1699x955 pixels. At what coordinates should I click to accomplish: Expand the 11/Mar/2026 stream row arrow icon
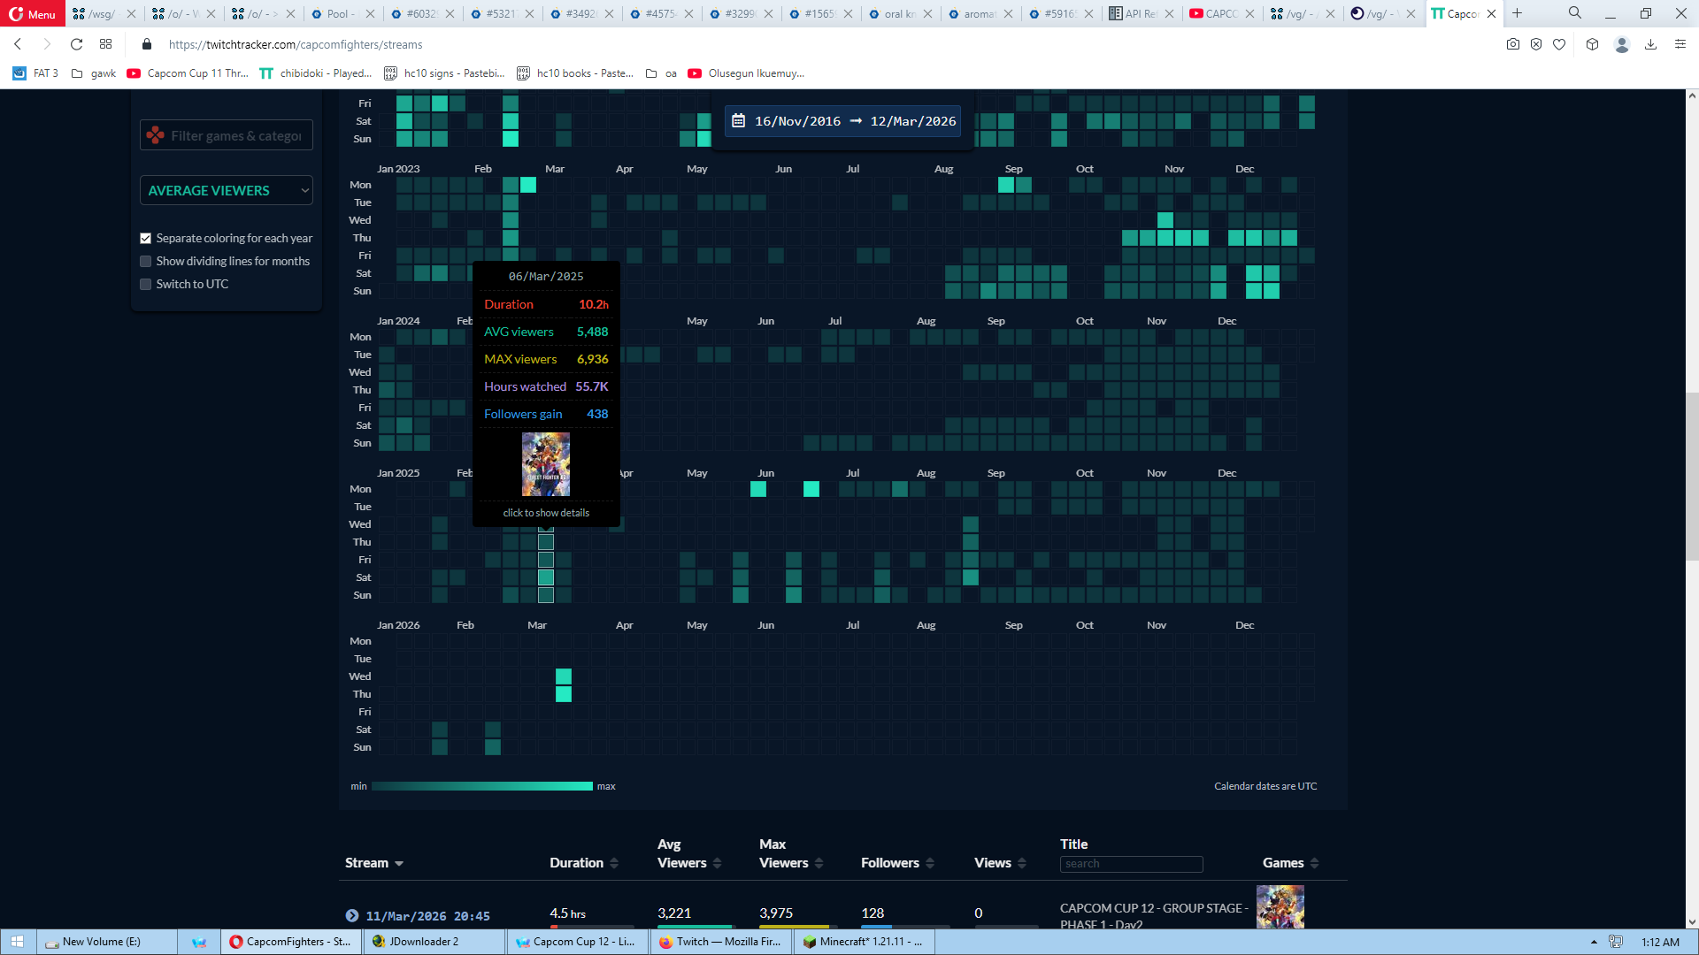[352, 916]
